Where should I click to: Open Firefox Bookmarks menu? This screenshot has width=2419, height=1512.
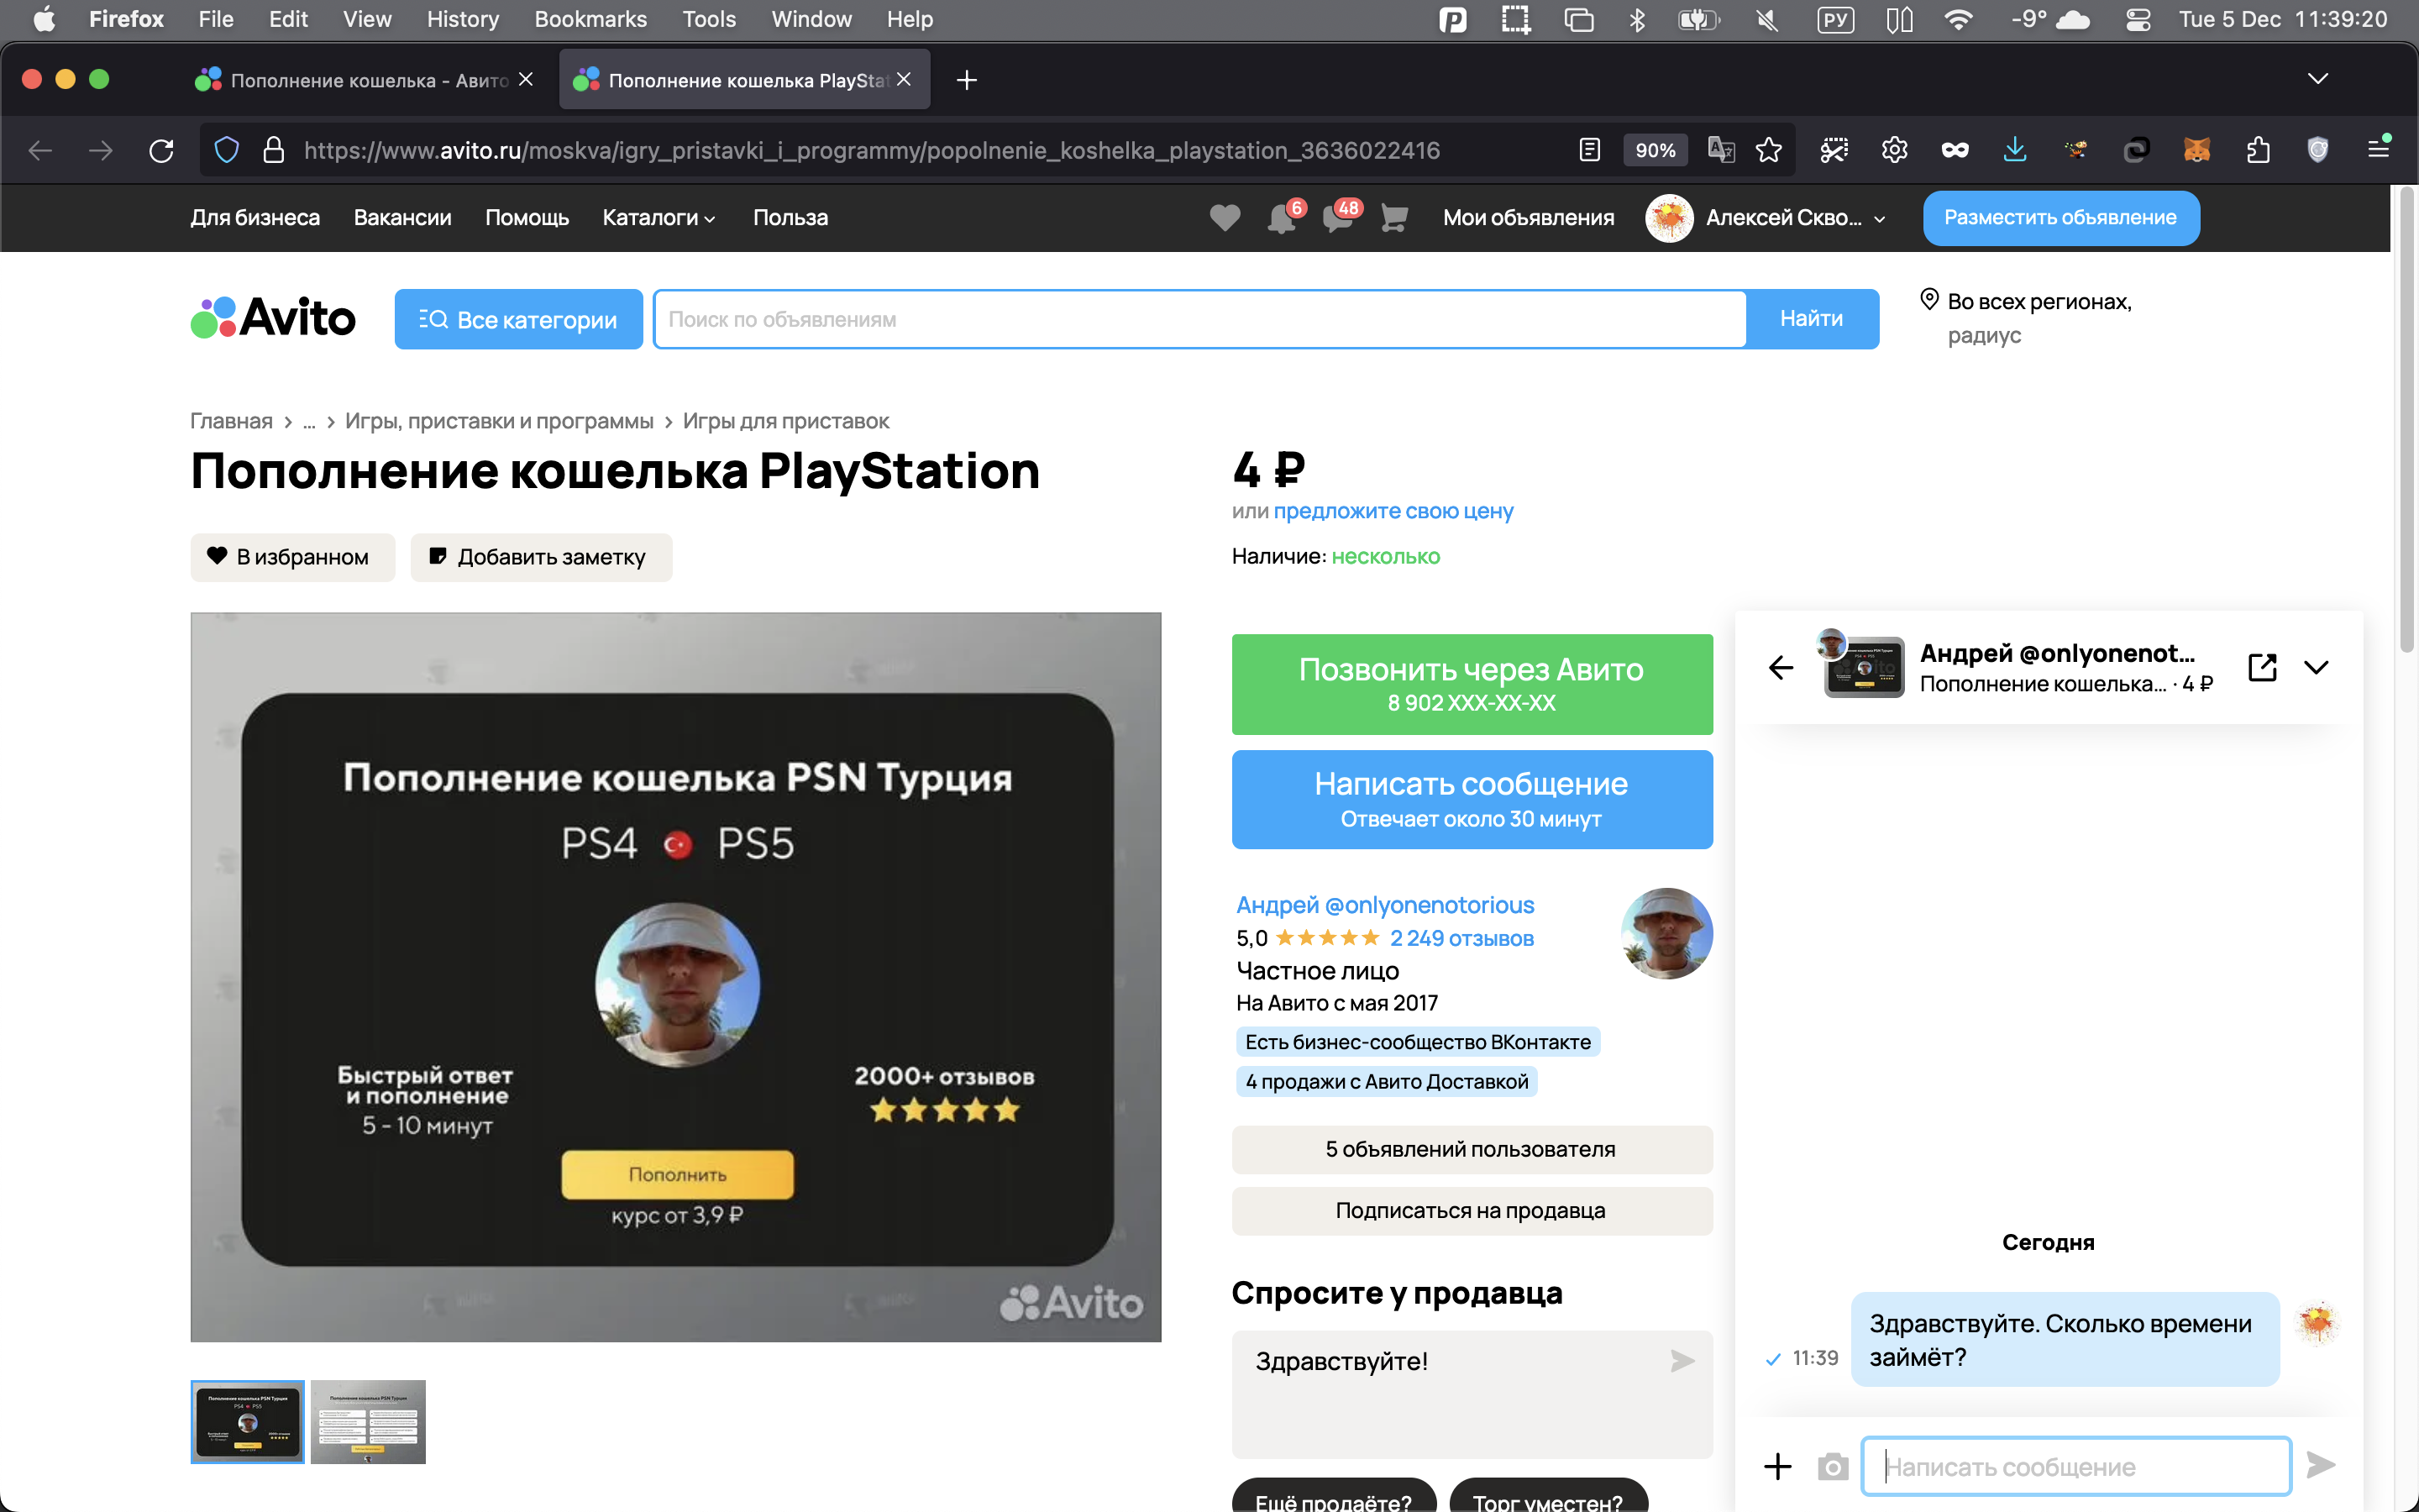[x=590, y=19]
